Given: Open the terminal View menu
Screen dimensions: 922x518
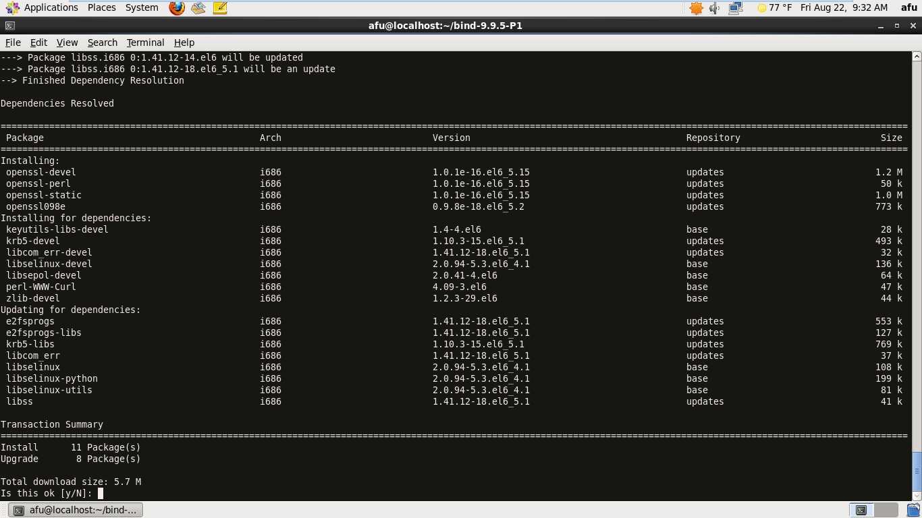Looking at the screenshot, I should point(67,42).
